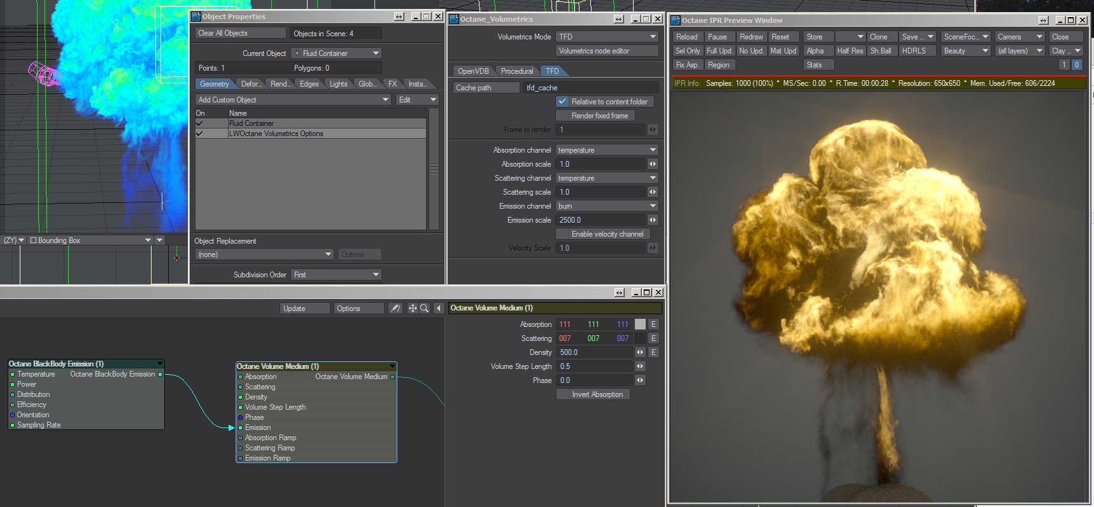
Task: Click Object Properties window width-toggle arrow icon
Action: pos(399,17)
